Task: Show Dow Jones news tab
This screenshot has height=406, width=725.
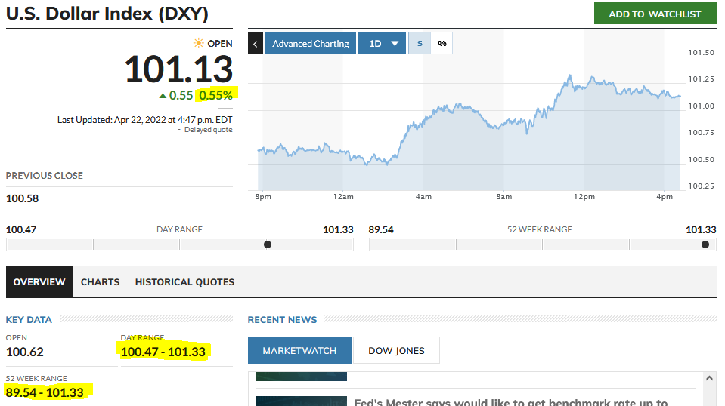Action: [x=396, y=351]
